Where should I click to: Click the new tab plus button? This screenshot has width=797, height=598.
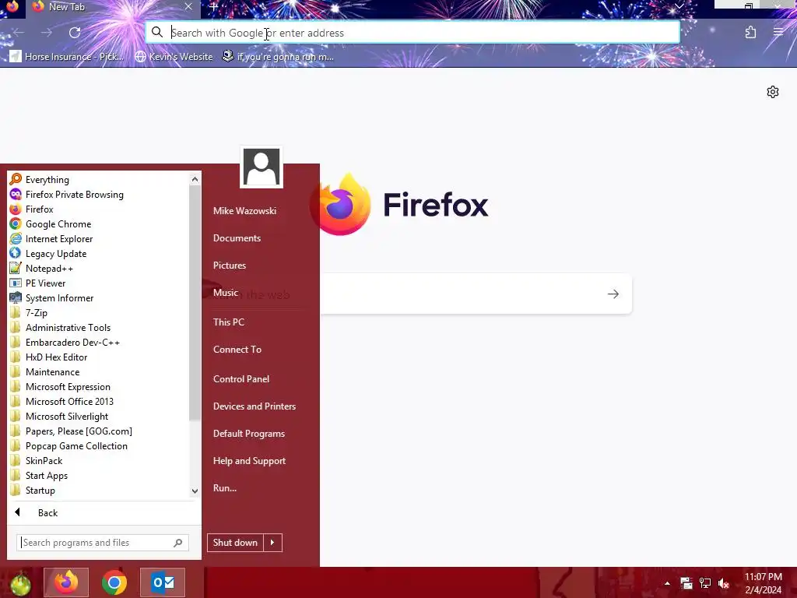point(214,7)
